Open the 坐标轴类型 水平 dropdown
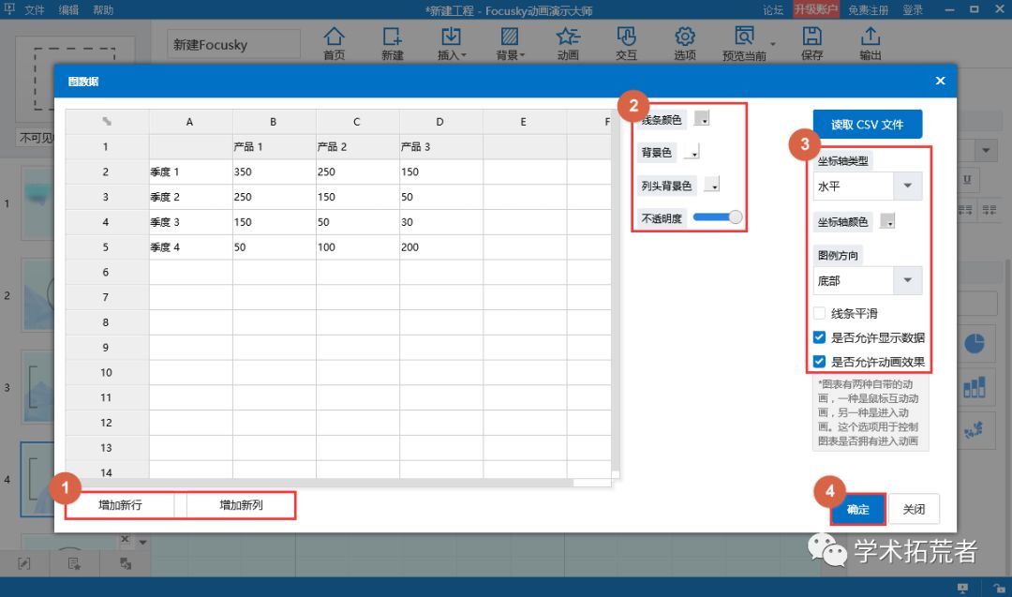The width and height of the screenshot is (1012, 597). tap(868, 186)
